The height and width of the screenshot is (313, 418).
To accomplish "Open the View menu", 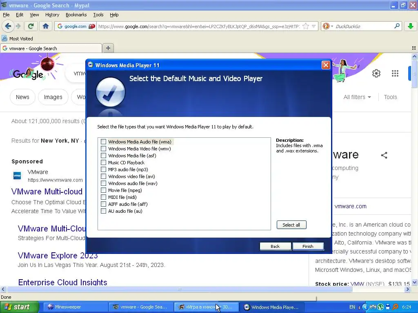I will pos(34,15).
